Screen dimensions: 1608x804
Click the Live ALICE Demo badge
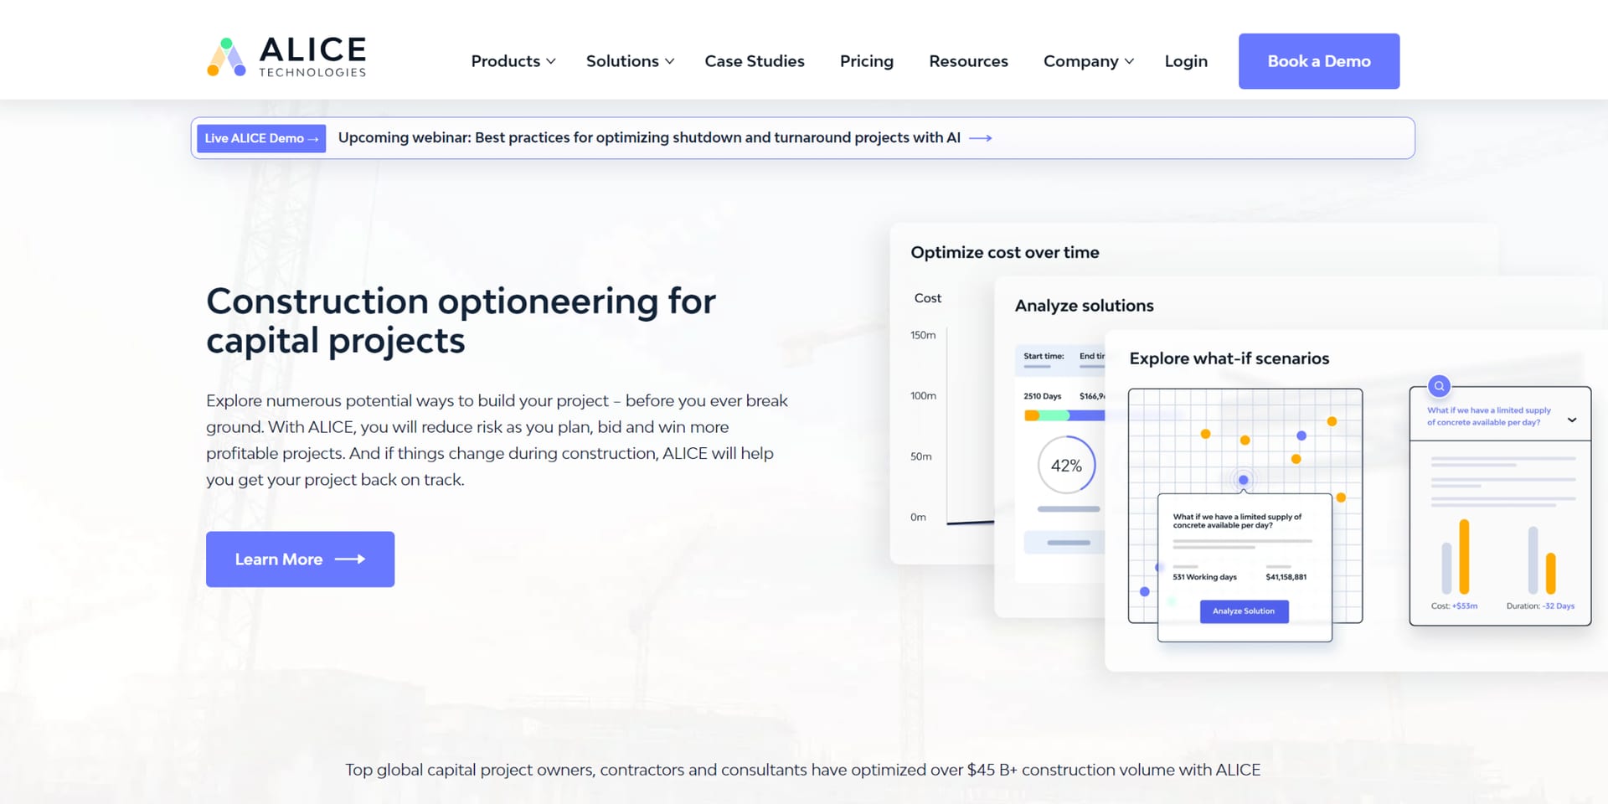click(261, 138)
